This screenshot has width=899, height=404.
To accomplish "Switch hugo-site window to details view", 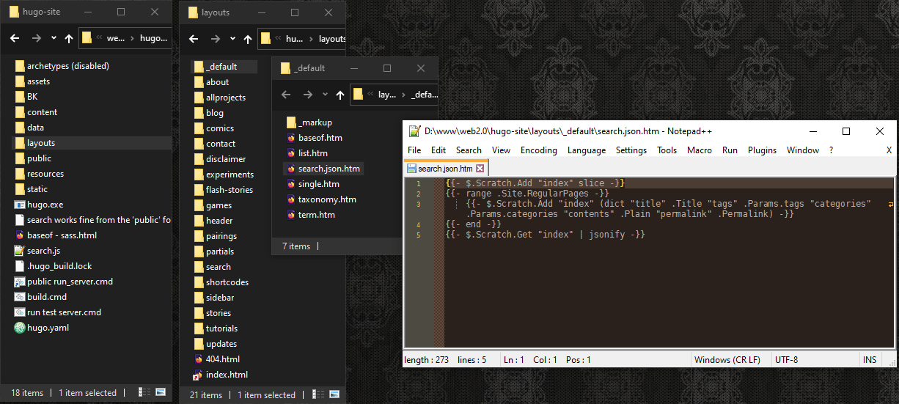I will click(x=144, y=393).
